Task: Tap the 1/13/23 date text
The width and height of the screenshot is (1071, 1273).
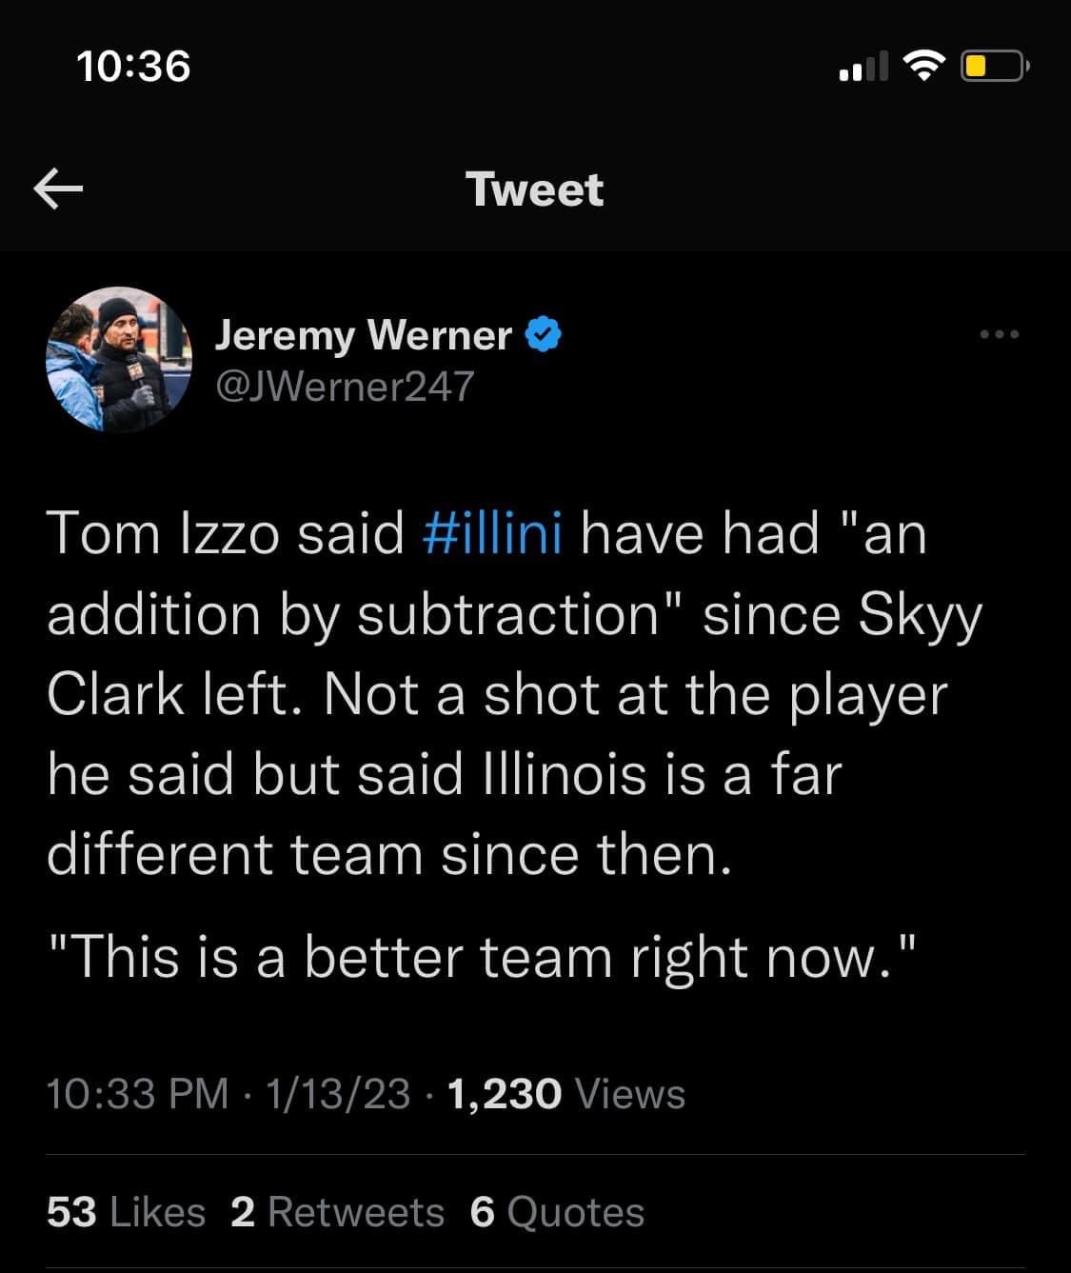Action: (339, 1094)
